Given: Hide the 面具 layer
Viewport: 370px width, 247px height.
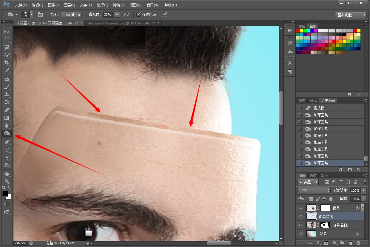Looking at the screenshot, I should coord(301,208).
